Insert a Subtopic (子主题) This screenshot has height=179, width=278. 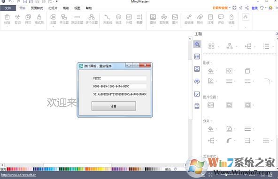tap(64, 19)
